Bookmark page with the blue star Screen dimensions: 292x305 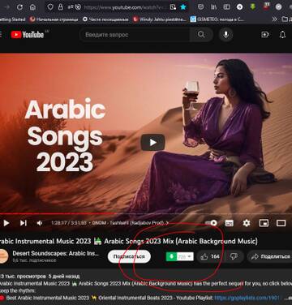pos(183,7)
